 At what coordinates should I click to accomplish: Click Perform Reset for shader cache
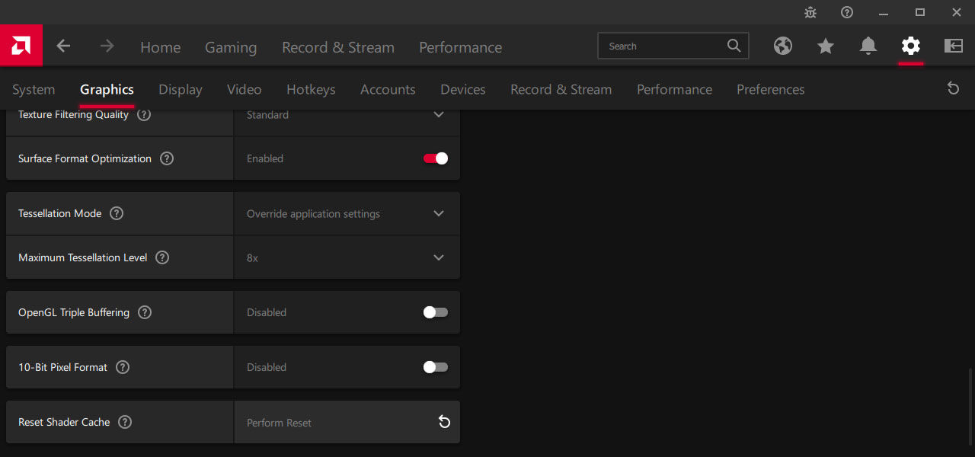click(x=444, y=422)
